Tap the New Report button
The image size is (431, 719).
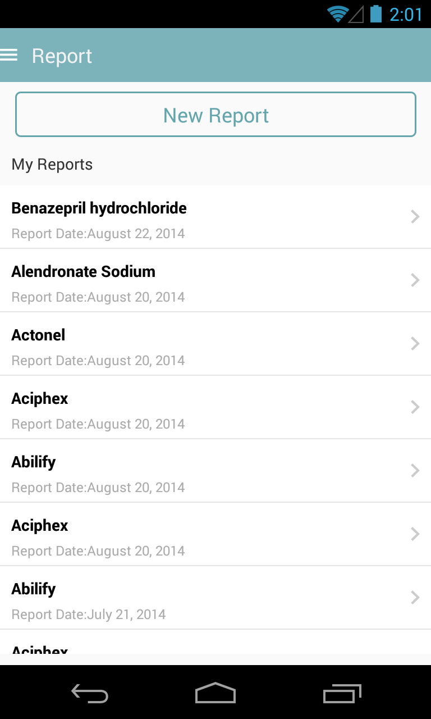click(215, 115)
